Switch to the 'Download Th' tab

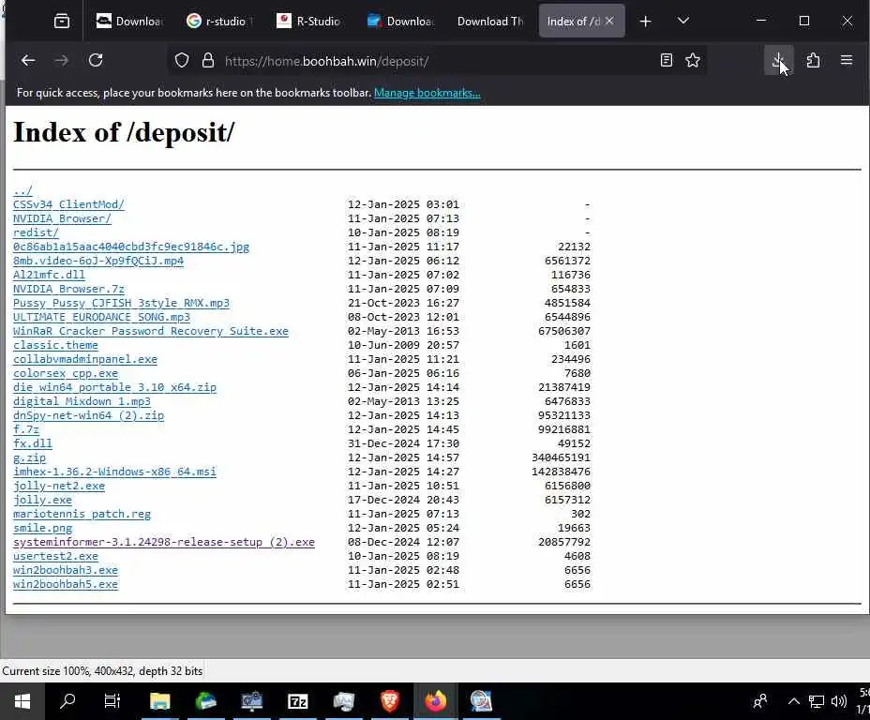pos(490,21)
